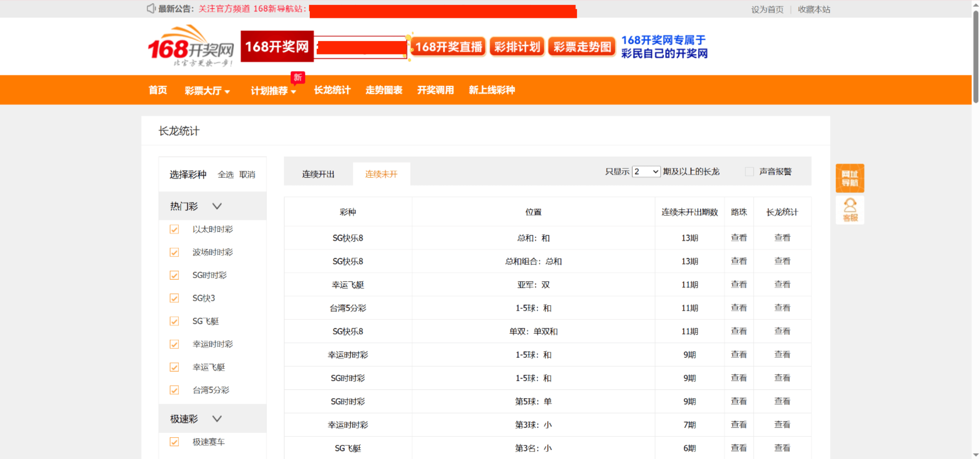The image size is (980, 459).
Task: Click the 彩票走势图 banner button
Action: (582, 47)
